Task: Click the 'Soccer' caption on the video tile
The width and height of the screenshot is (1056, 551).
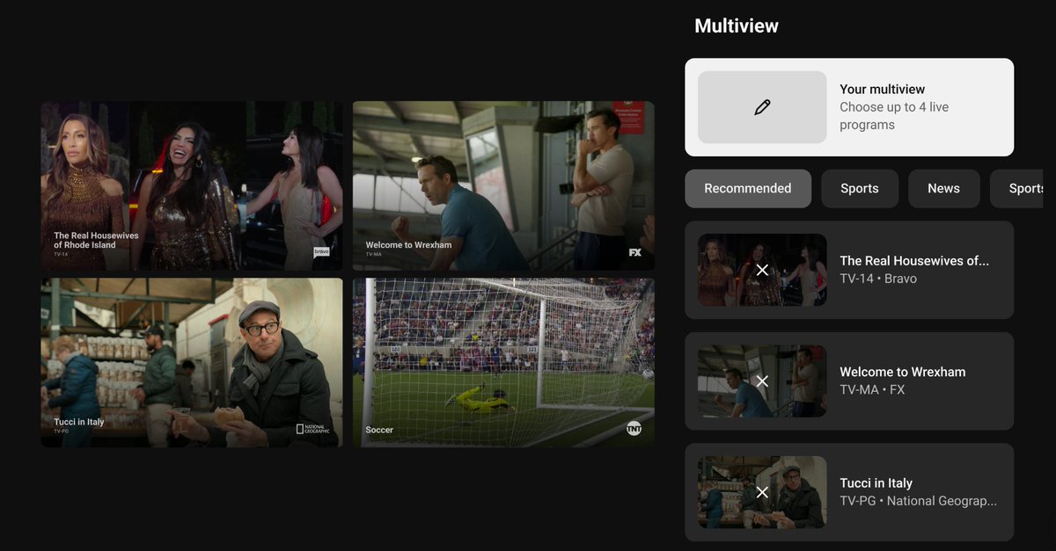Action: pos(379,430)
